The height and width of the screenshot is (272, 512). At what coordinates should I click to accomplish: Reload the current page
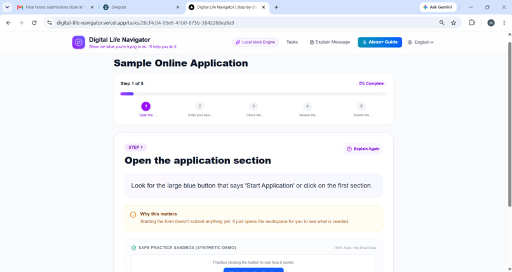[34, 23]
